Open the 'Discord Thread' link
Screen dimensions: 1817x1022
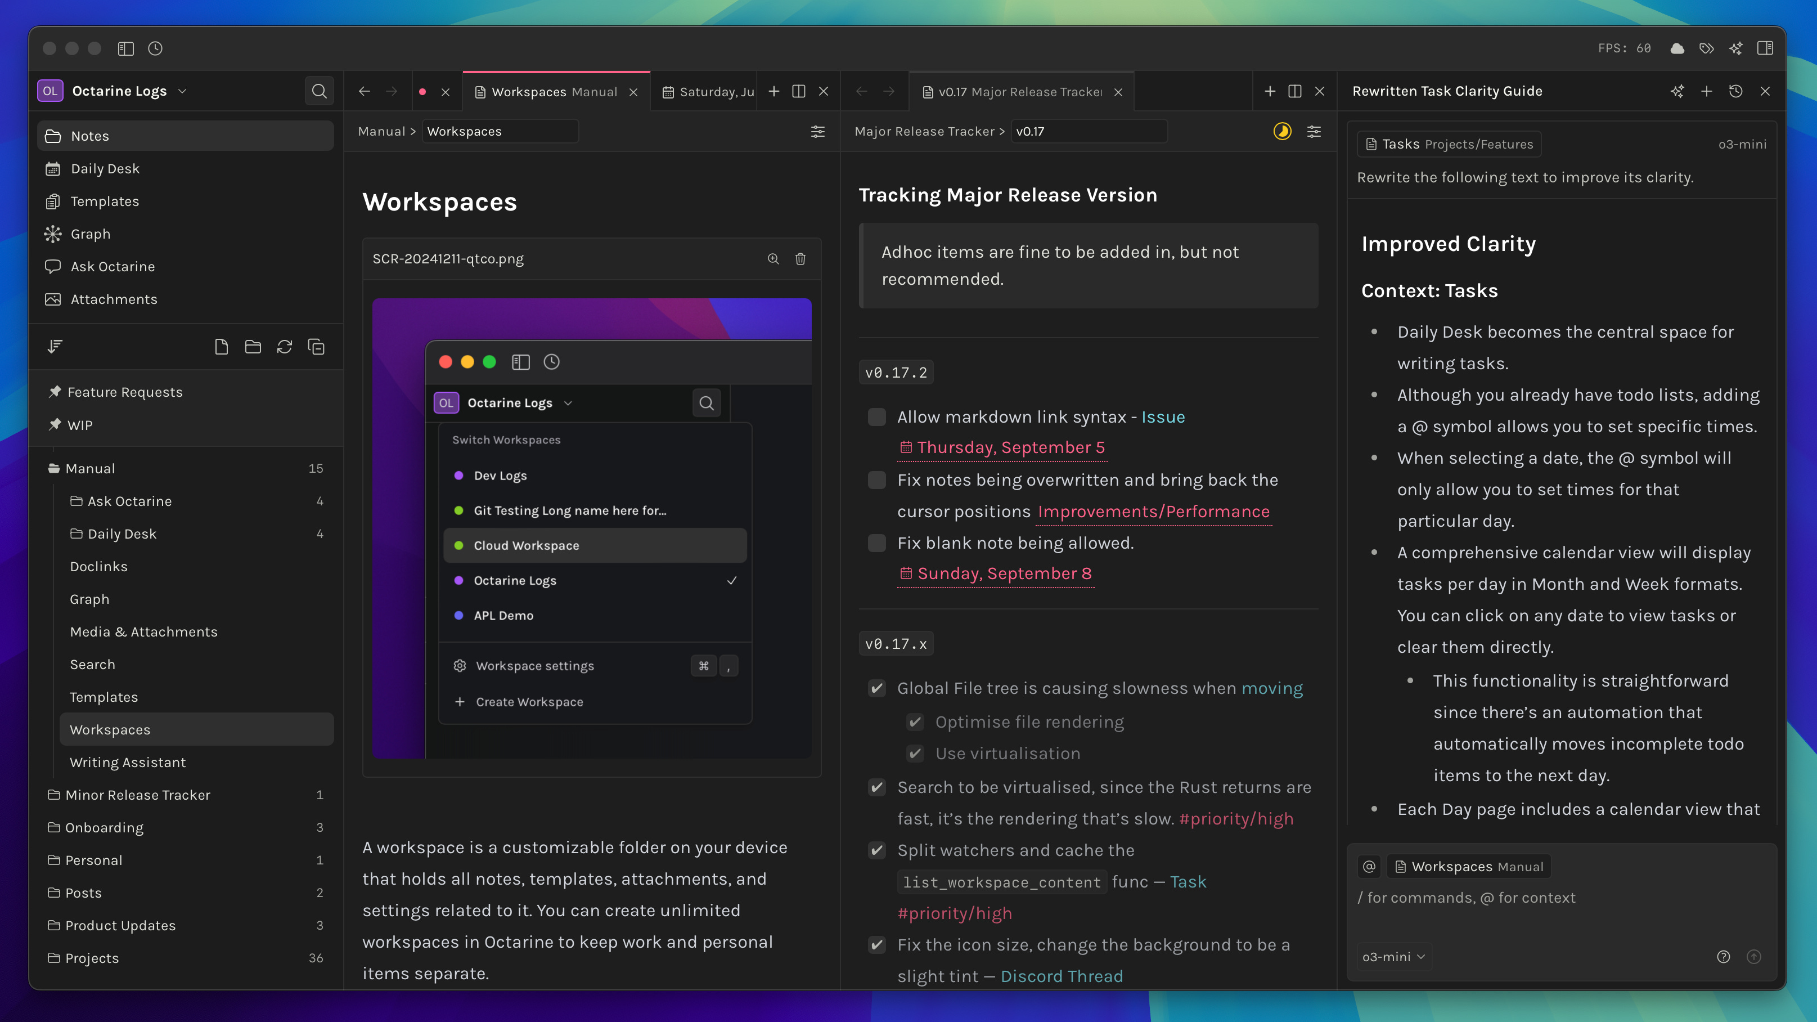tap(1061, 976)
